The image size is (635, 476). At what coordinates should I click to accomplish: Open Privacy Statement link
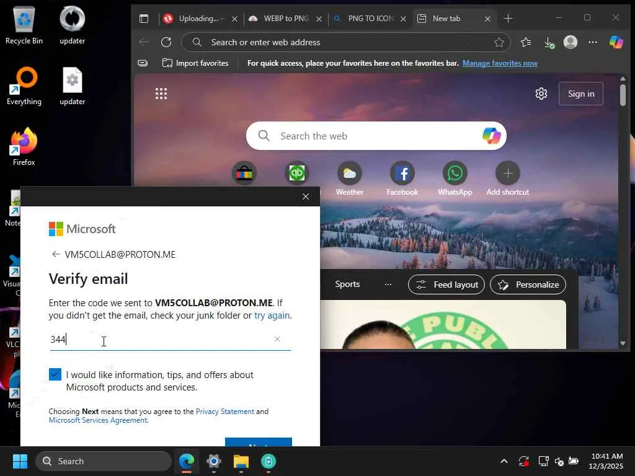coord(224,412)
